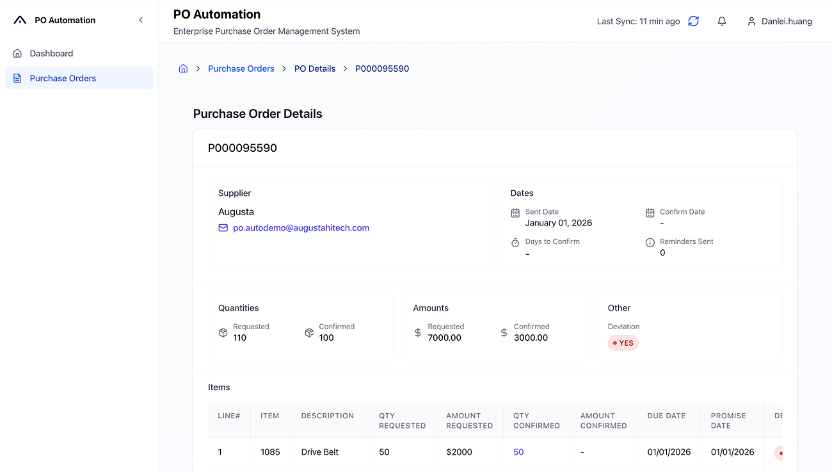Click the P000095590 breadcrumb
This screenshot has height=472, width=832.
coord(382,69)
